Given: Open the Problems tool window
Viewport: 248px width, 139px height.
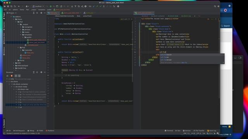Looking at the screenshot, I should (50, 131).
